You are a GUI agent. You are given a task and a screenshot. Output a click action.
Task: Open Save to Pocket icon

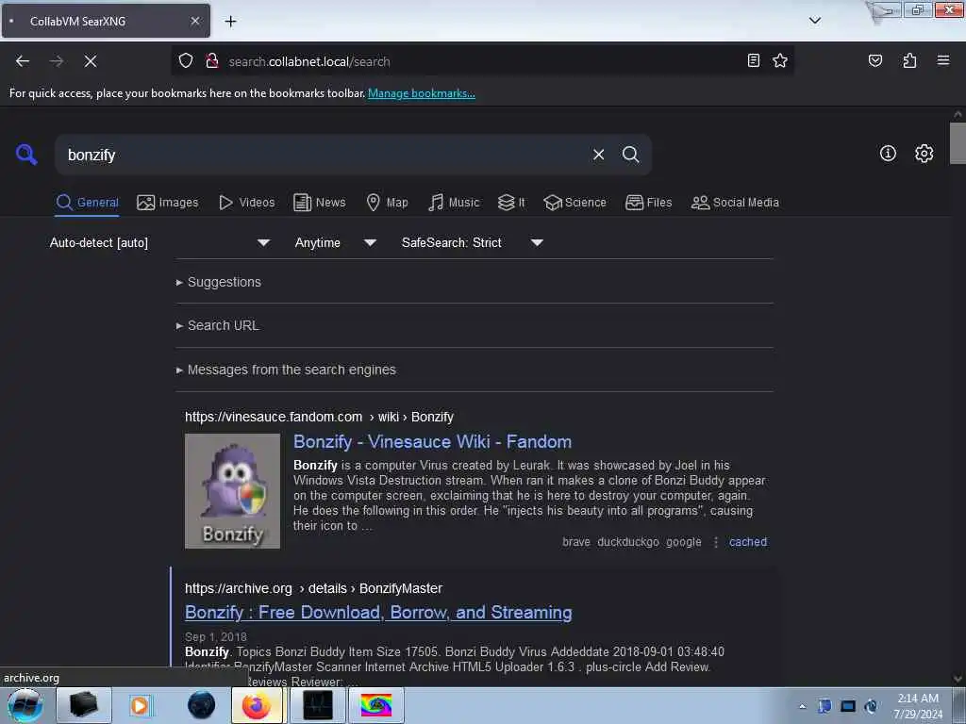pos(874,60)
